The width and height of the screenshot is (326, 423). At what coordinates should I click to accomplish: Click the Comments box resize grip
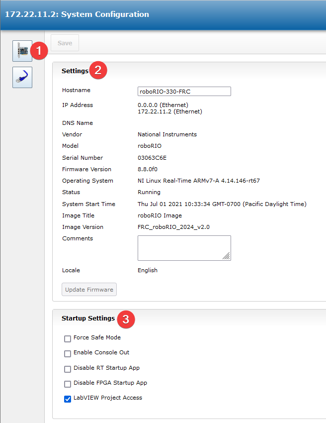226,256
